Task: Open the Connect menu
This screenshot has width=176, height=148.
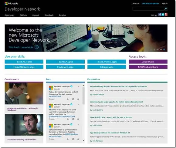Action: pyautogui.click(x=36, y=15)
